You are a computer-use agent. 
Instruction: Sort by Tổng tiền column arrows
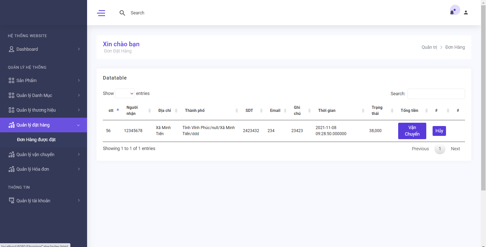point(427,110)
